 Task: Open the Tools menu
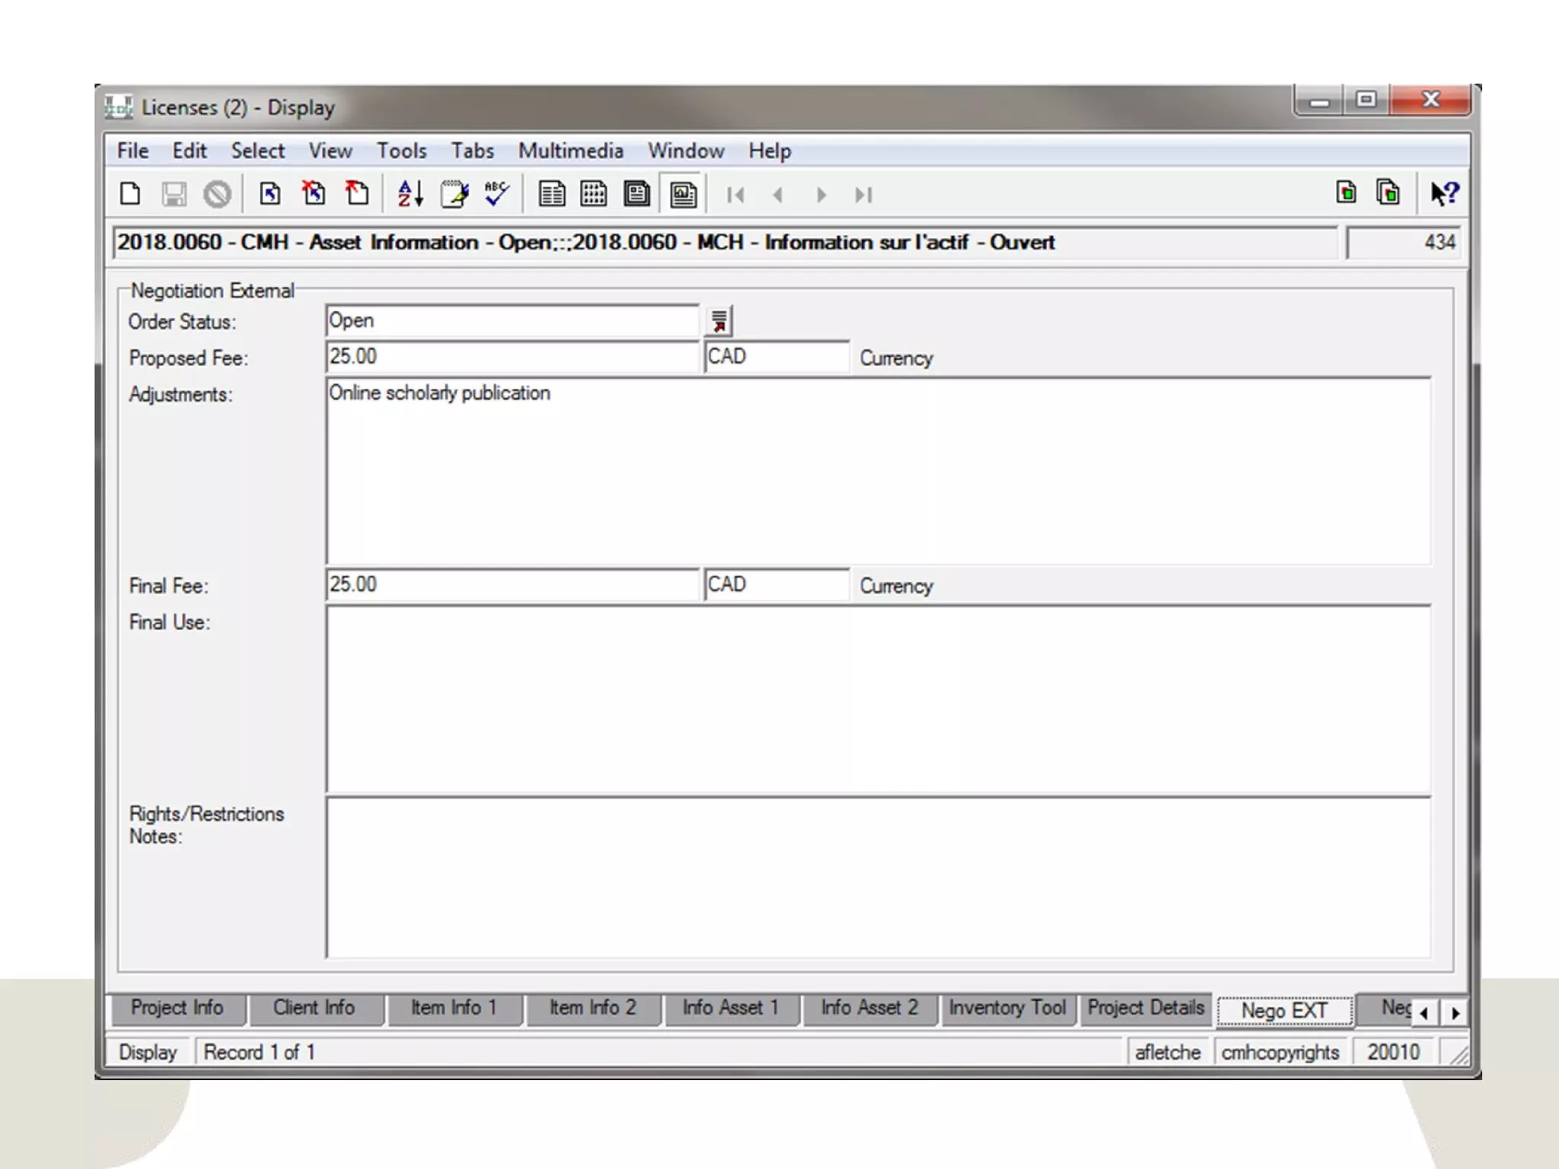(x=401, y=151)
